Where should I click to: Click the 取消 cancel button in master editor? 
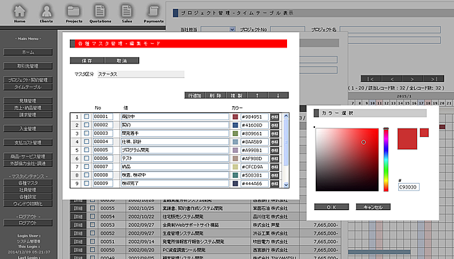[122, 61]
